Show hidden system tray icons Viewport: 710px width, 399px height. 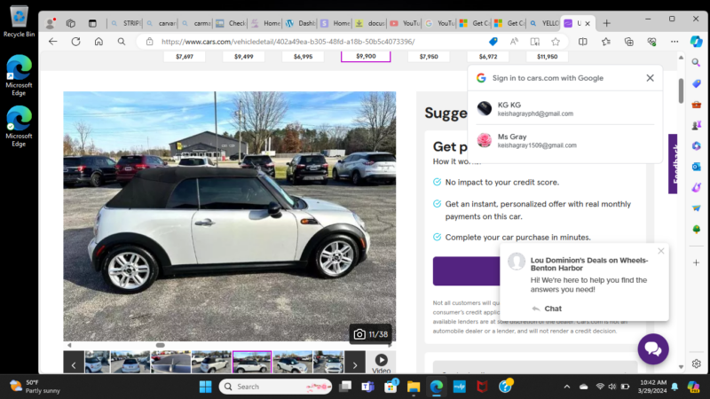pyautogui.click(x=566, y=387)
